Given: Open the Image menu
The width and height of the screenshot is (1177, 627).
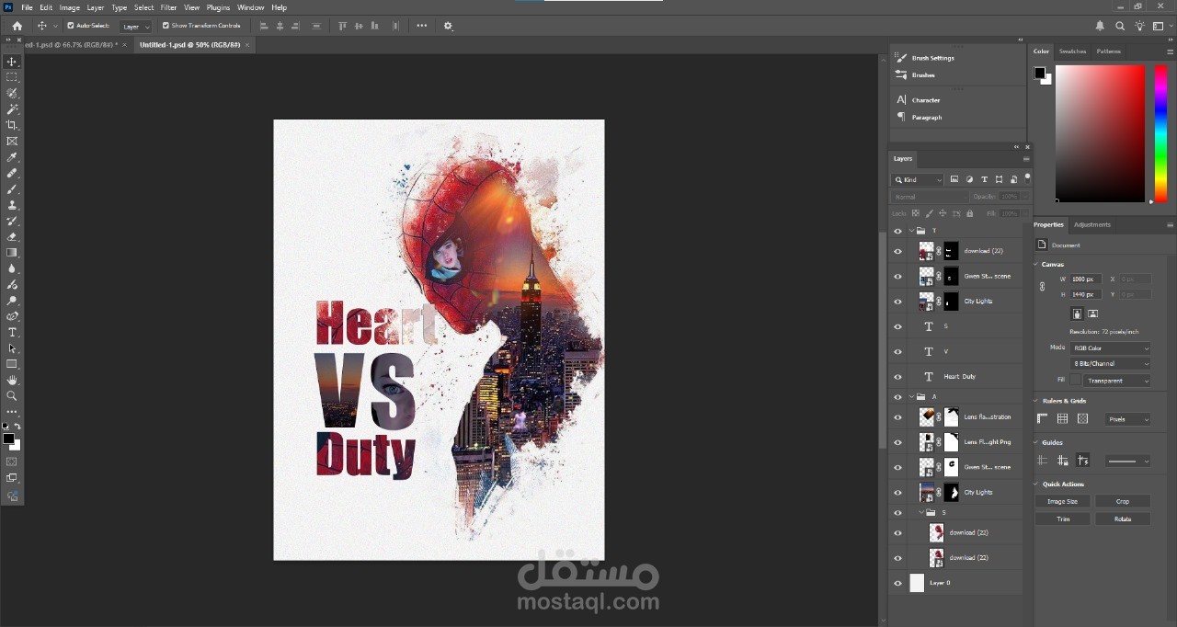Looking at the screenshot, I should 70,7.
